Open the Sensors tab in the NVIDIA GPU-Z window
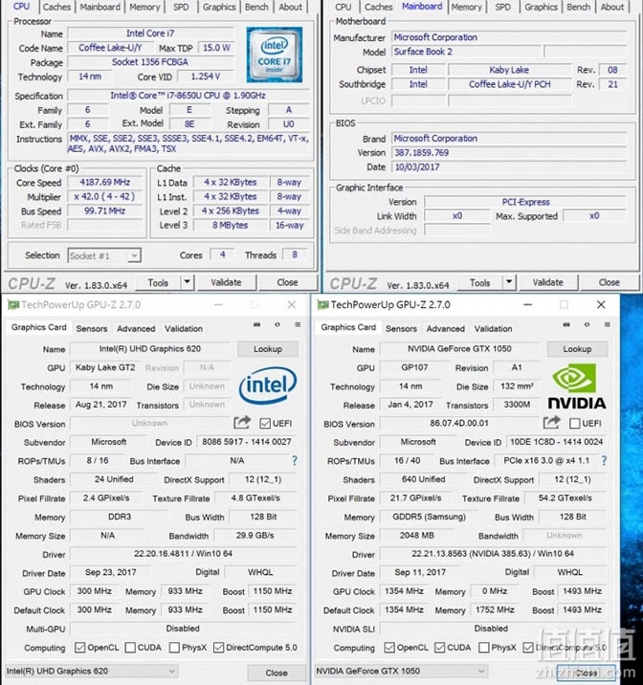Screen dimensions: 643x685 point(401,328)
